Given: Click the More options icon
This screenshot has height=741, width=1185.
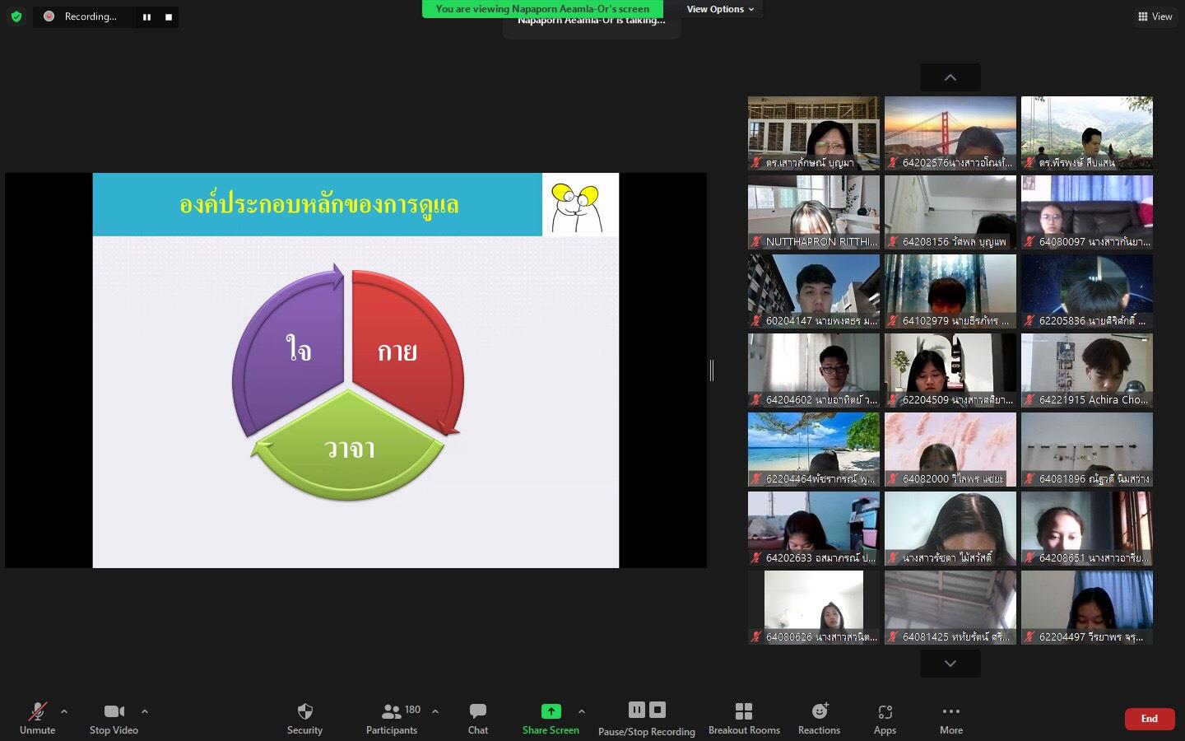Looking at the screenshot, I should [951, 711].
